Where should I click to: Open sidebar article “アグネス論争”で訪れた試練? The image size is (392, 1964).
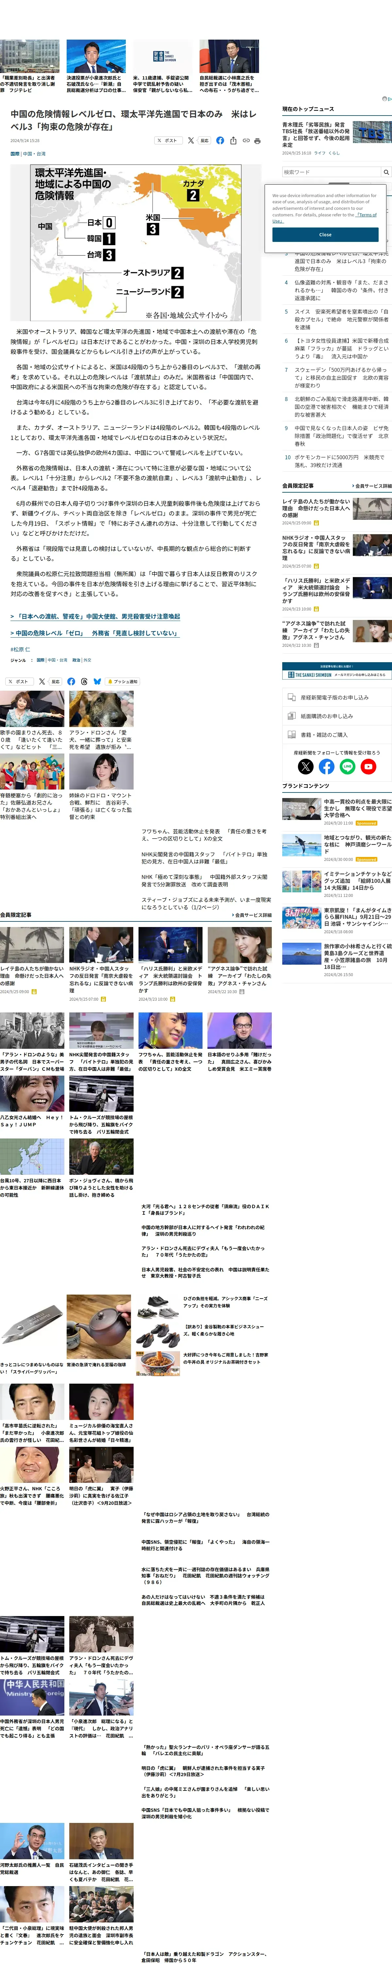click(x=316, y=630)
